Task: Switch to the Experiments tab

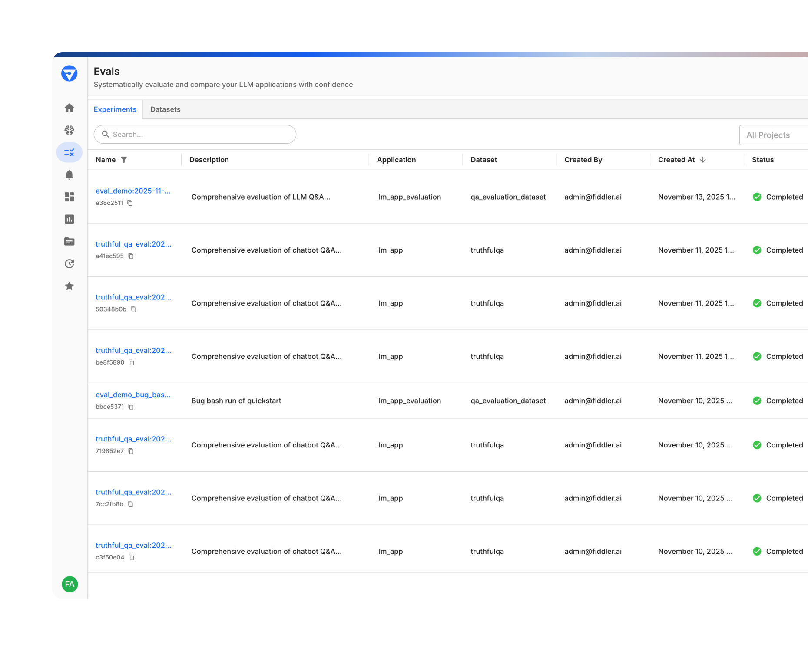Action: tap(115, 109)
